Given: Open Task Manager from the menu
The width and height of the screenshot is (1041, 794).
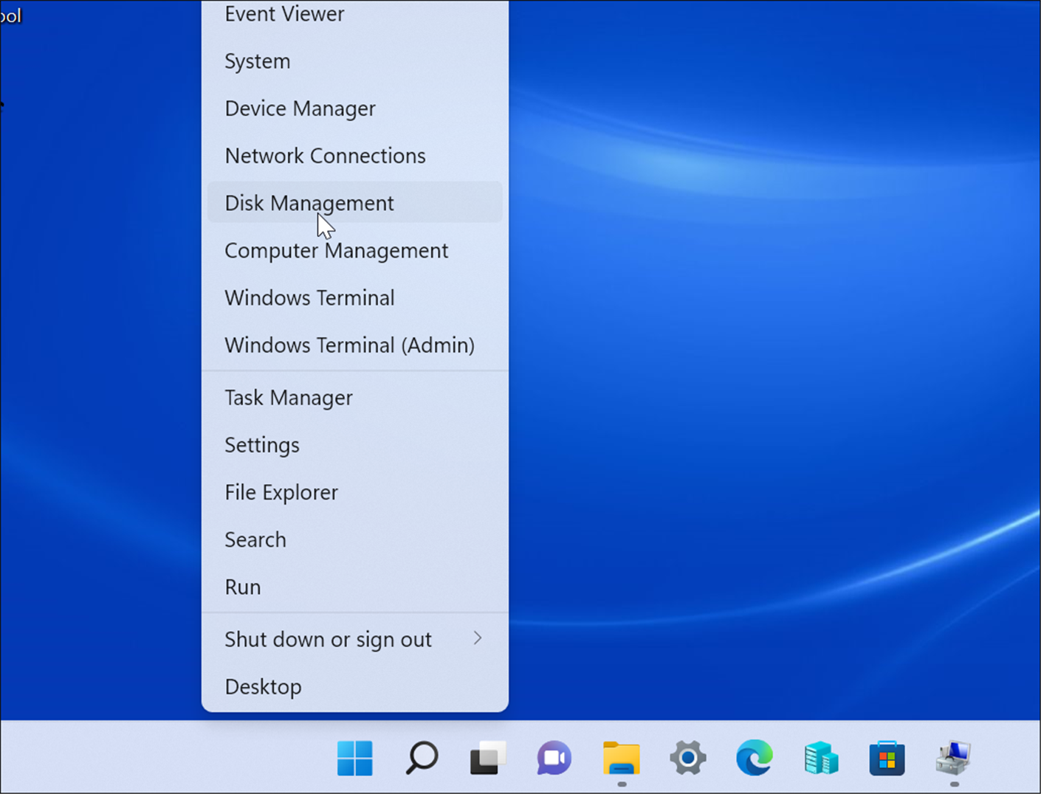Looking at the screenshot, I should [288, 398].
